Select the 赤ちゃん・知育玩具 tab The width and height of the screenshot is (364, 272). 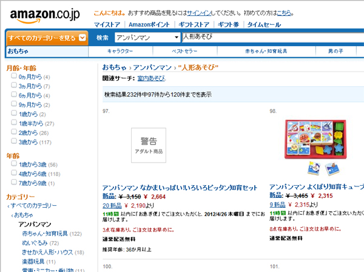(266, 51)
